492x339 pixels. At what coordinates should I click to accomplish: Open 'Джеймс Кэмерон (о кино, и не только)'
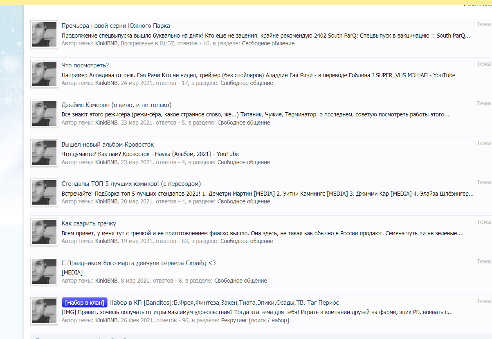(117, 105)
